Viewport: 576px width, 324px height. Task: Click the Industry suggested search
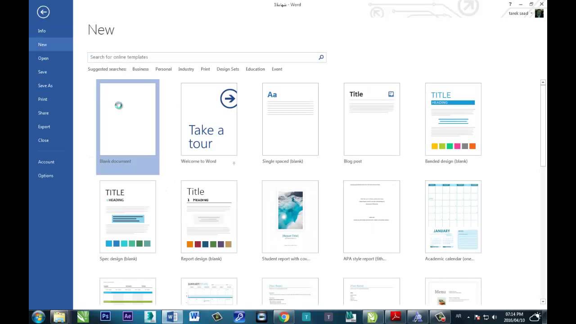(186, 69)
